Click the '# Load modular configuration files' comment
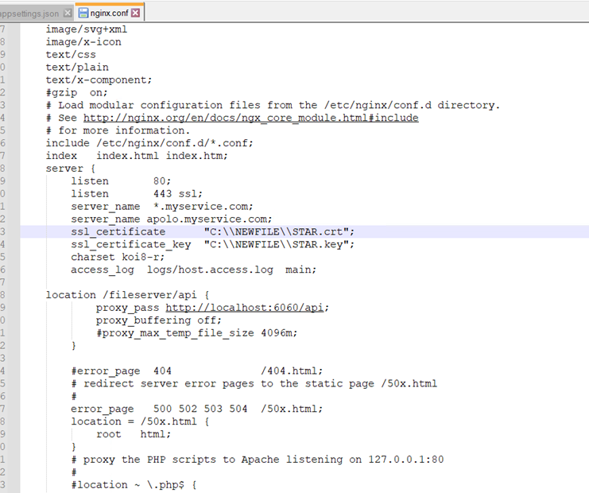Viewport: 589px width, 493px height. click(273, 105)
